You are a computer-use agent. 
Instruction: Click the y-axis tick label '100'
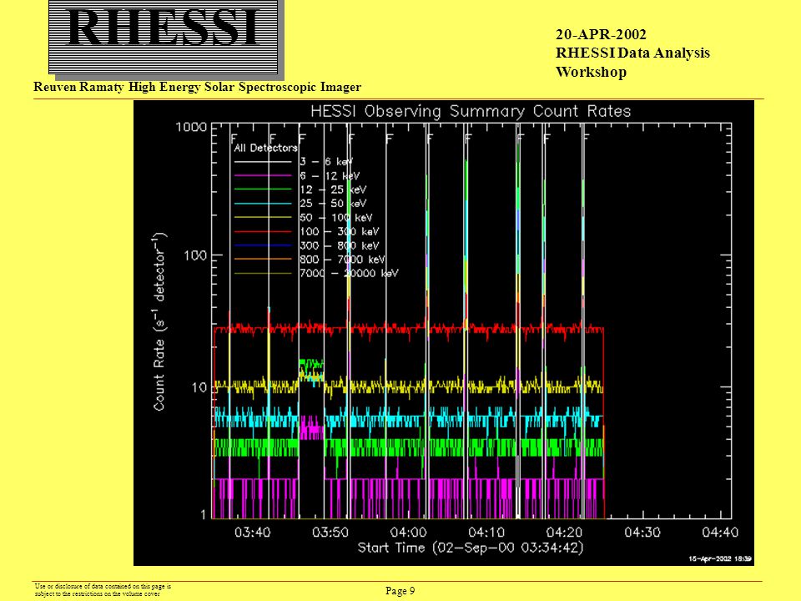(x=195, y=255)
